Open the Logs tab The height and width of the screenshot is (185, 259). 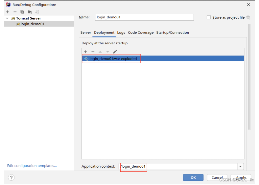(121, 32)
